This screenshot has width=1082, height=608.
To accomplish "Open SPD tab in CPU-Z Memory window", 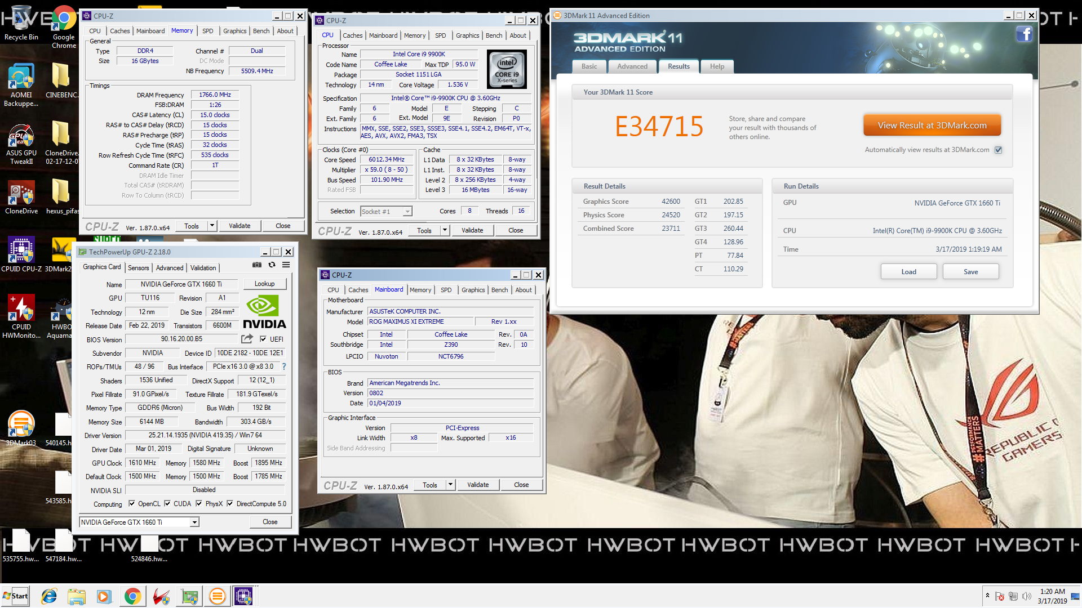I will pyautogui.click(x=208, y=31).
